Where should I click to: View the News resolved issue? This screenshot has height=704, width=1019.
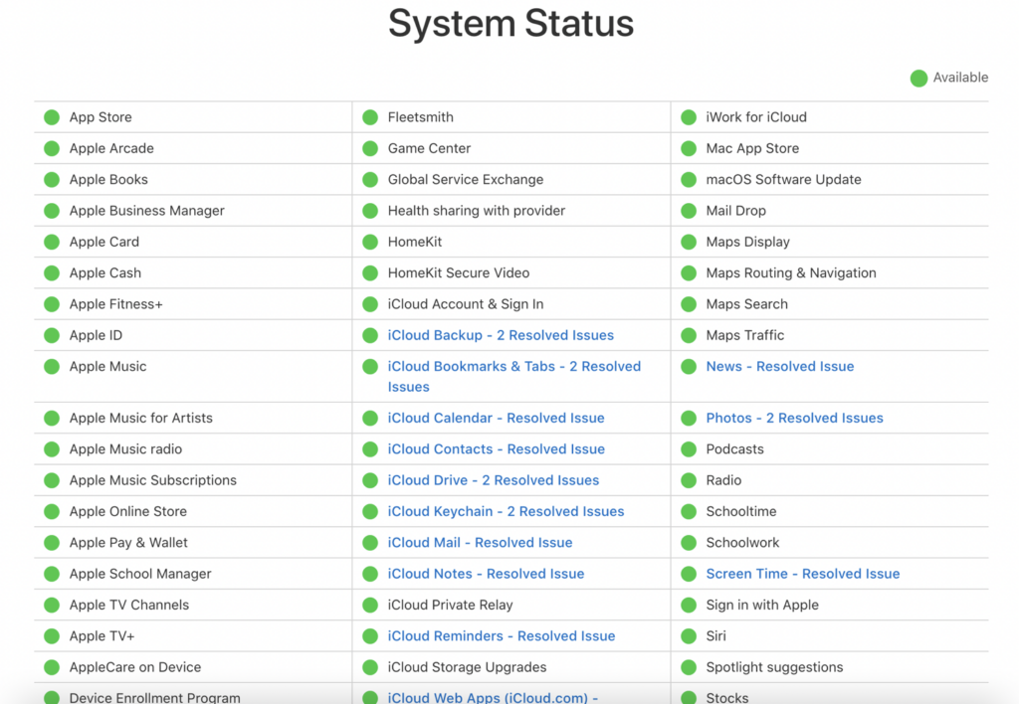[x=780, y=366]
